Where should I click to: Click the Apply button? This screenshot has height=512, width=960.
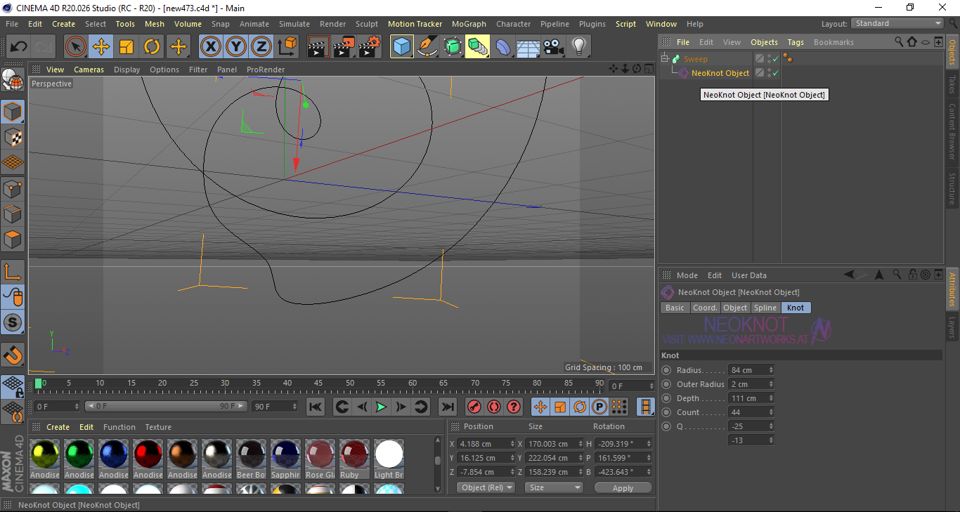[x=623, y=487]
